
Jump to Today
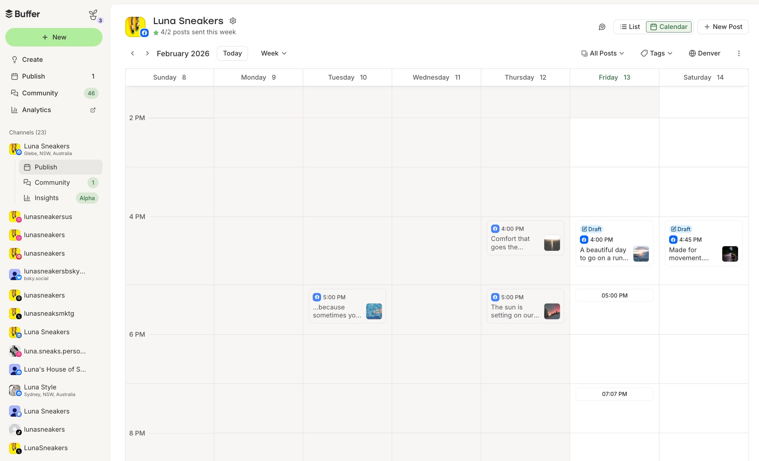[232, 53]
